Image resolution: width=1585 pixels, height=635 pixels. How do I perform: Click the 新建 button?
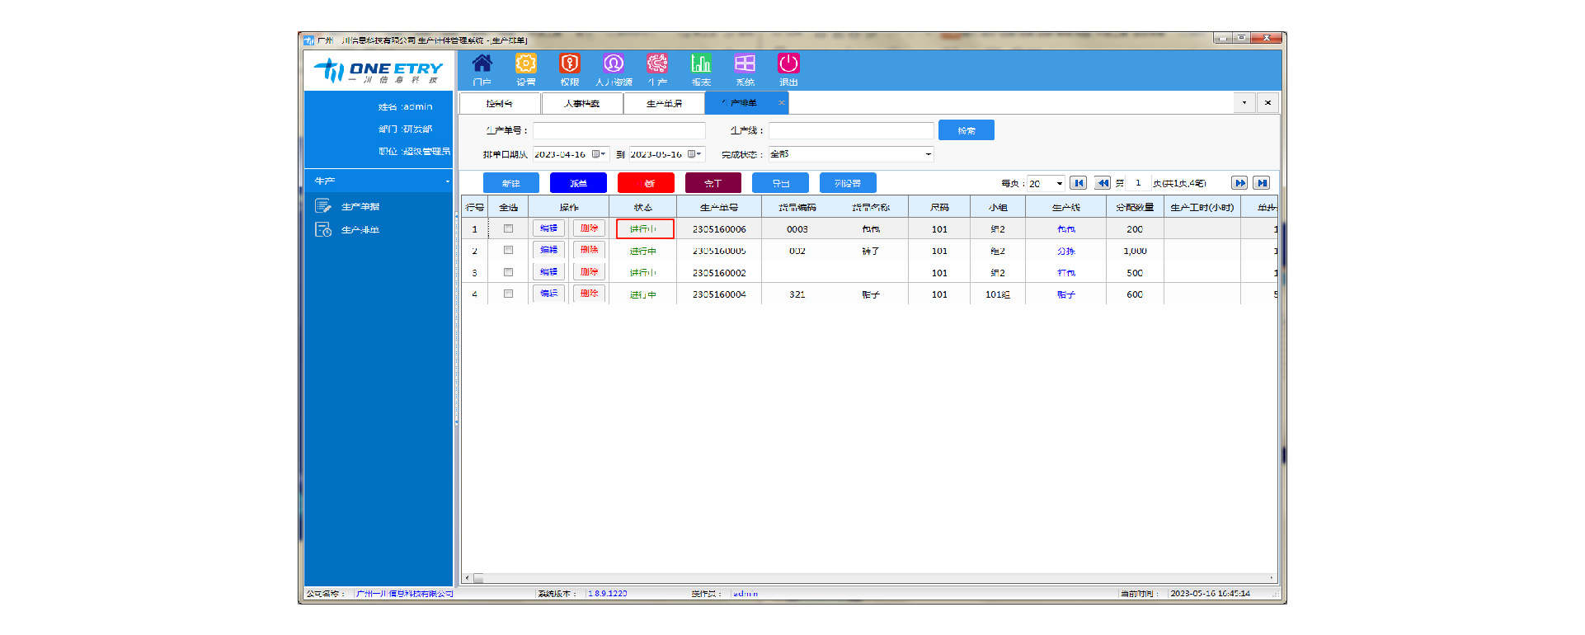click(511, 183)
